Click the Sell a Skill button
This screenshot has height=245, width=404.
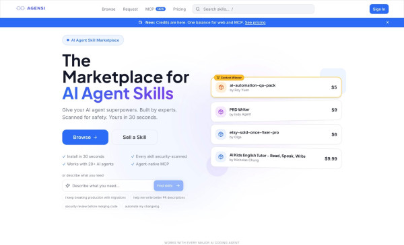[x=135, y=137]
